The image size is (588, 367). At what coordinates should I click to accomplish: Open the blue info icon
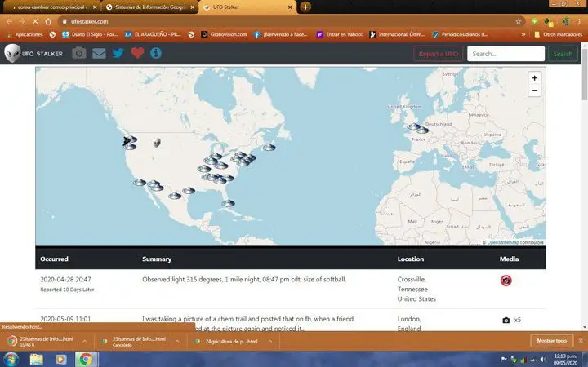[155, 54]
